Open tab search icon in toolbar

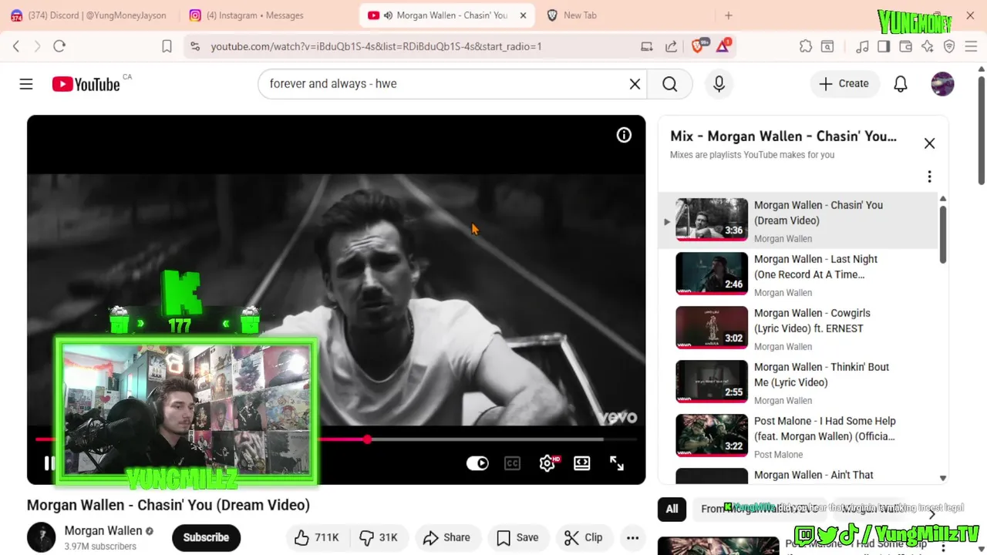pyautogui.click(x=827, y=46)
